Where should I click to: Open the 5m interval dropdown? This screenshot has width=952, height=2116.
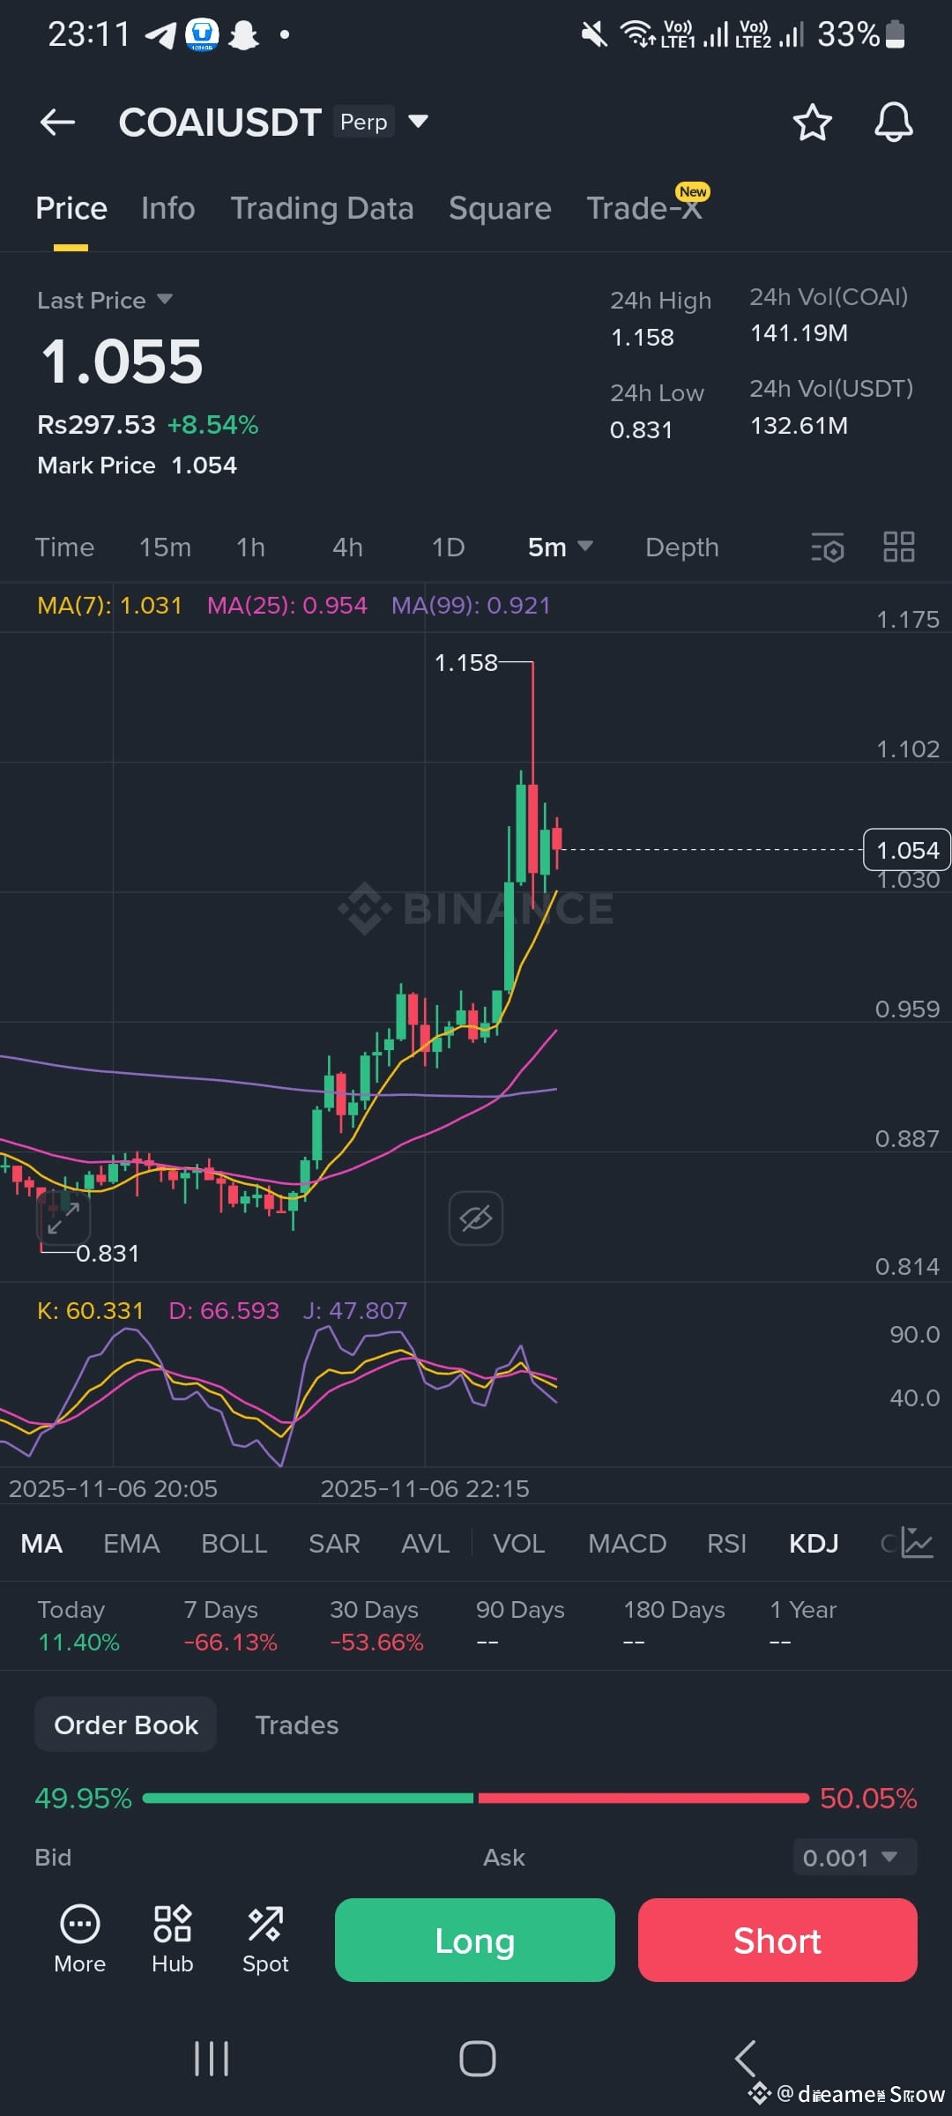(560, 548)
